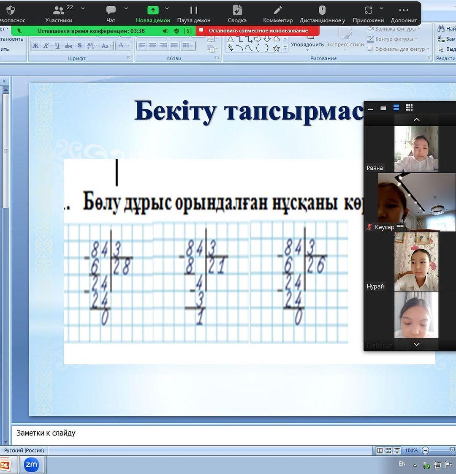
Task: Switch video panel to grid view
Action: pyautogui.click(x=409, y=108)
